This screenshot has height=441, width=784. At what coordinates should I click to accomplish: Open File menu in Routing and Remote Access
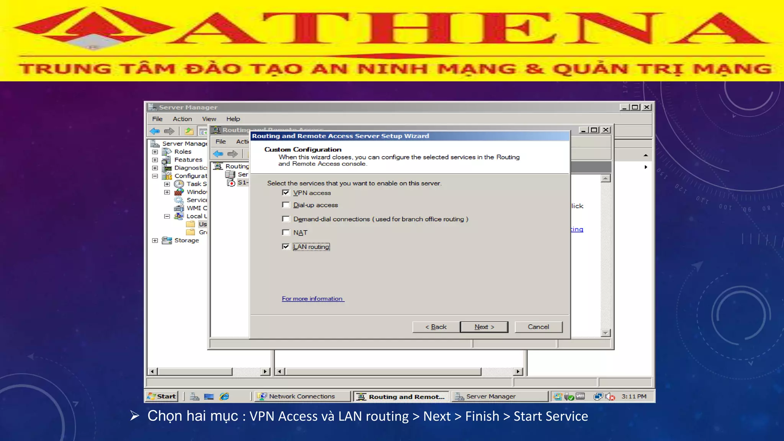tap(220, 142)
